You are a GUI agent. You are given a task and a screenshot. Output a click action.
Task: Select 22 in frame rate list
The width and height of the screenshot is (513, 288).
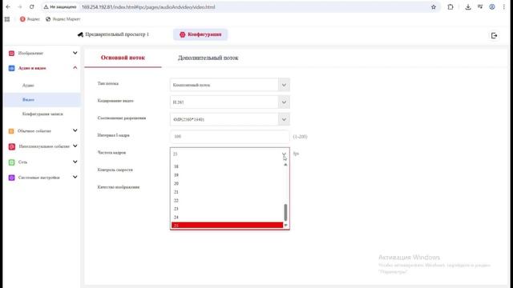click(227, 201)
